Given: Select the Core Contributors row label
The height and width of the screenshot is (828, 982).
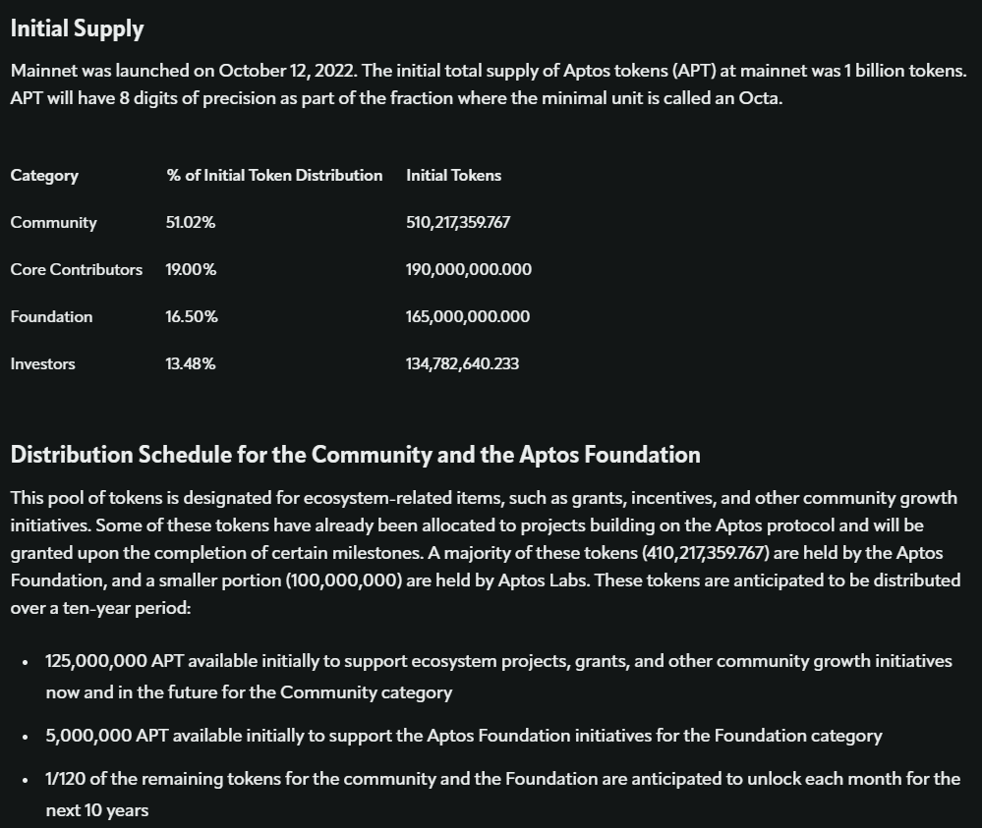Looking at the screenshot, I should (x=76, y=270).
